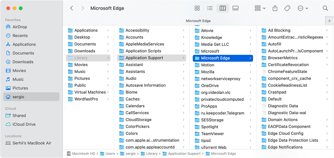Select the Autosave Information folder
334x158 pixels.
(152, 85)
